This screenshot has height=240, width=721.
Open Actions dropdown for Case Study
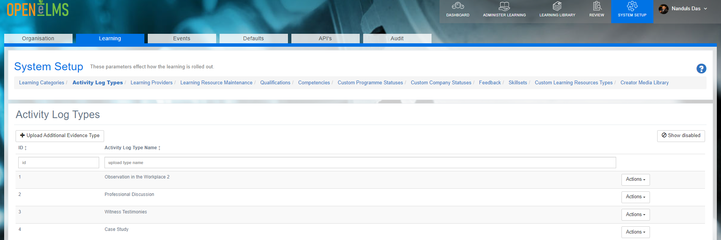click(636, 232)
